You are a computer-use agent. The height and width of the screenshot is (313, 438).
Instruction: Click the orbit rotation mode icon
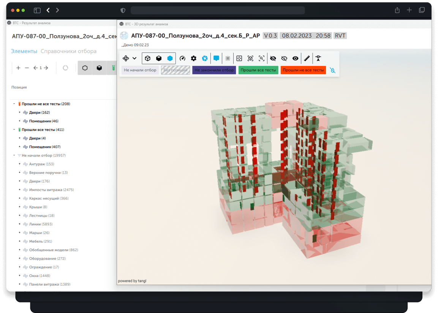[126, 58]
